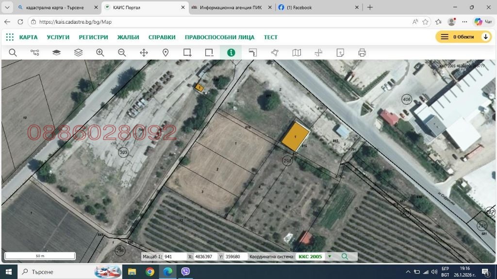The width and height of the screenshot is (497, 279).
Task: Select the zoom out tool
Action: (122, 52)
